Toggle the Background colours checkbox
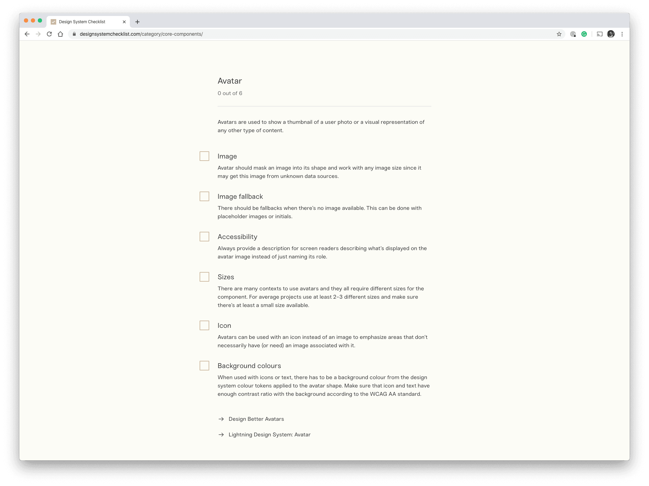 point(204,366)
